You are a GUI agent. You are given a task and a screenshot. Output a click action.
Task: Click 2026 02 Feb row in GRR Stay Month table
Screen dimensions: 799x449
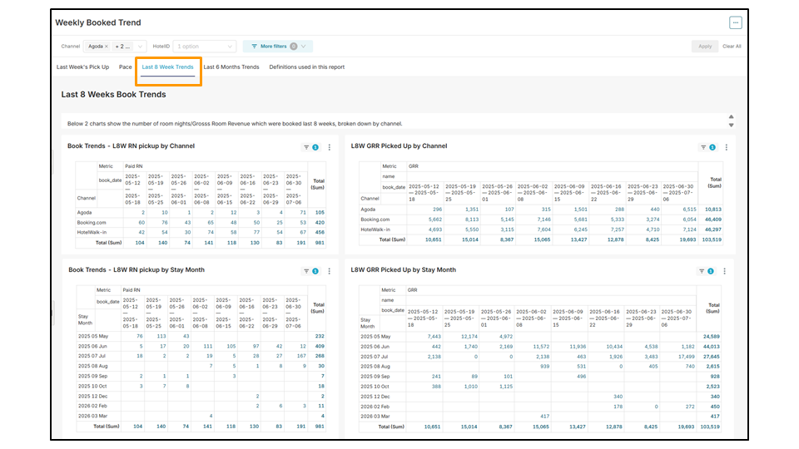(540, 407)
